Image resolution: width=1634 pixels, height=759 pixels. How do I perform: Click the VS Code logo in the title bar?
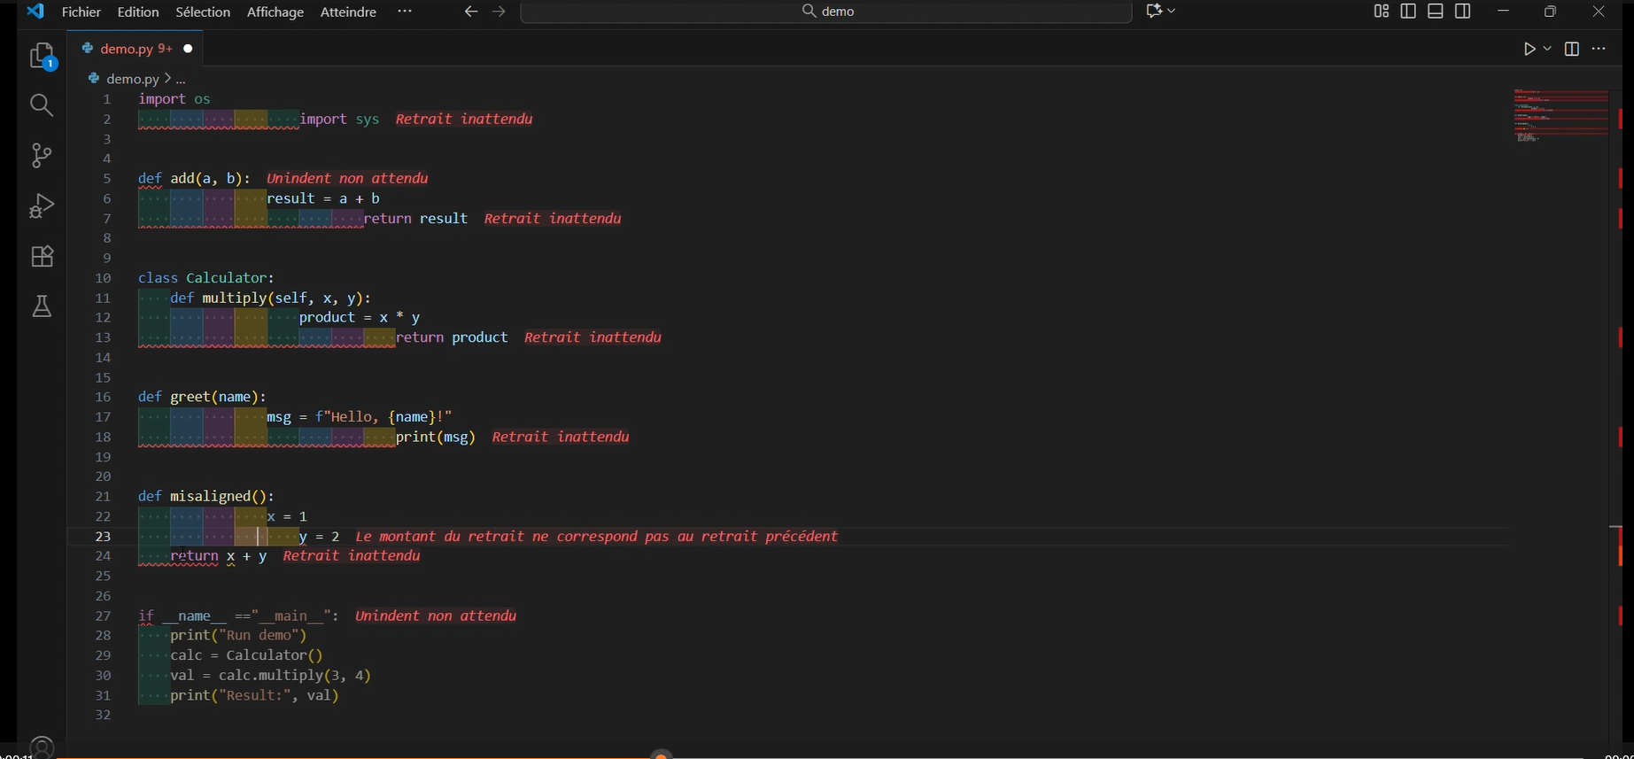[x=35, y=12]
